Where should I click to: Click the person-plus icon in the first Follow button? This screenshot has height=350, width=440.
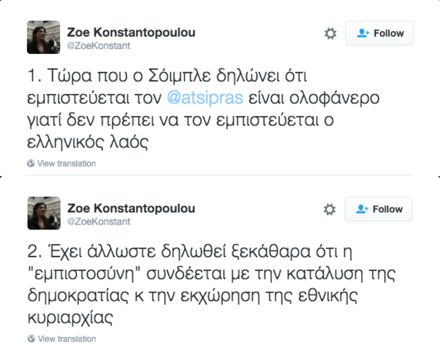(x=363, y=33)
